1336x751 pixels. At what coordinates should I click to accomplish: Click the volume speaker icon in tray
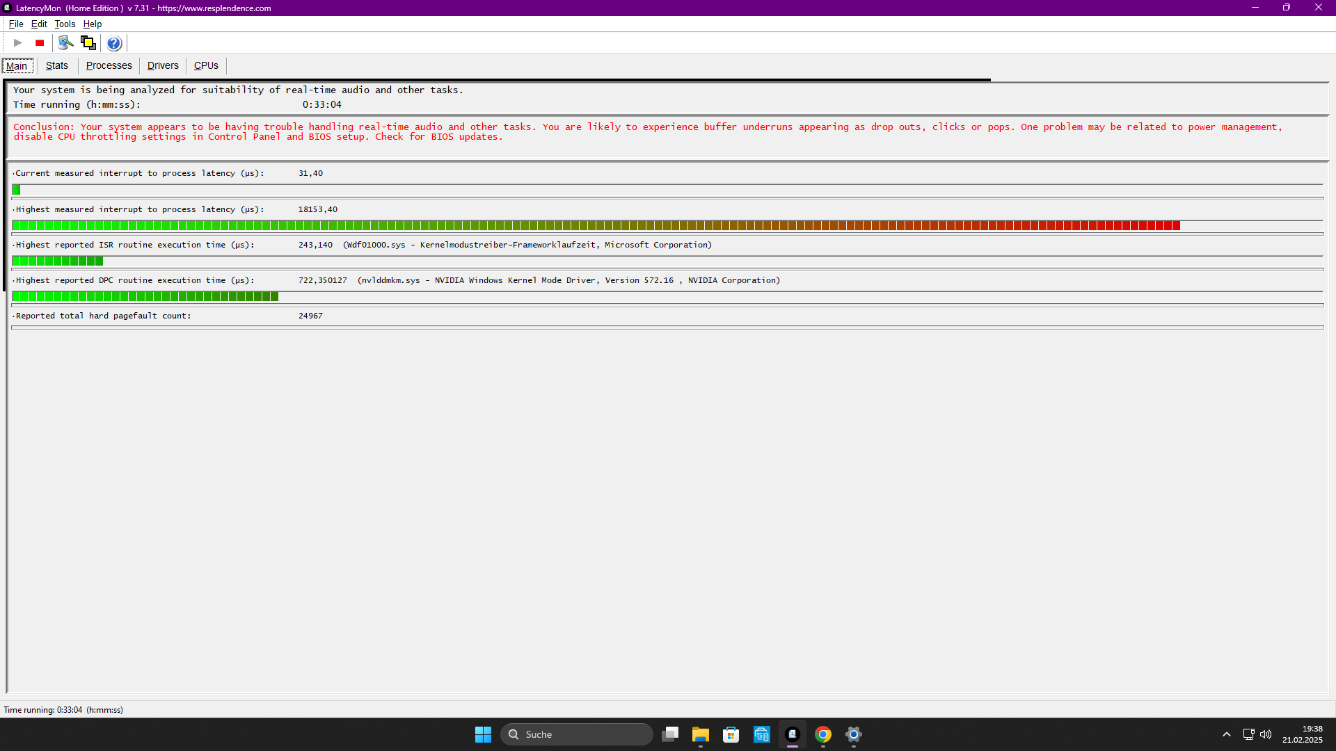pos(1266,734)
